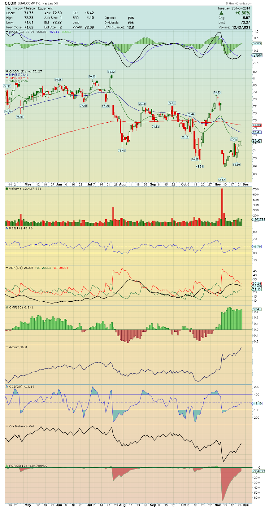
Task: Click the EPS value '4.40'
Action: [x=90, y=18]
